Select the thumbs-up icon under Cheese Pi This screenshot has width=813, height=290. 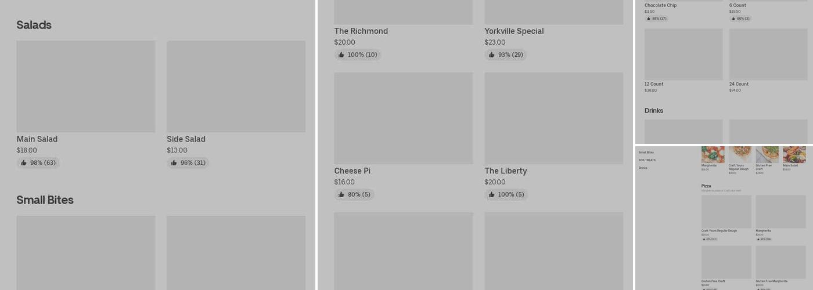pos(341,195)
